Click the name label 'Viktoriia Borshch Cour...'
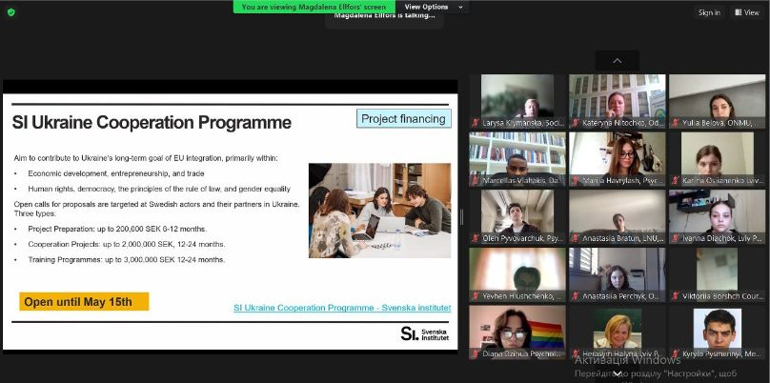The height and width of the screenshot is (383, 770). point(722,296)
